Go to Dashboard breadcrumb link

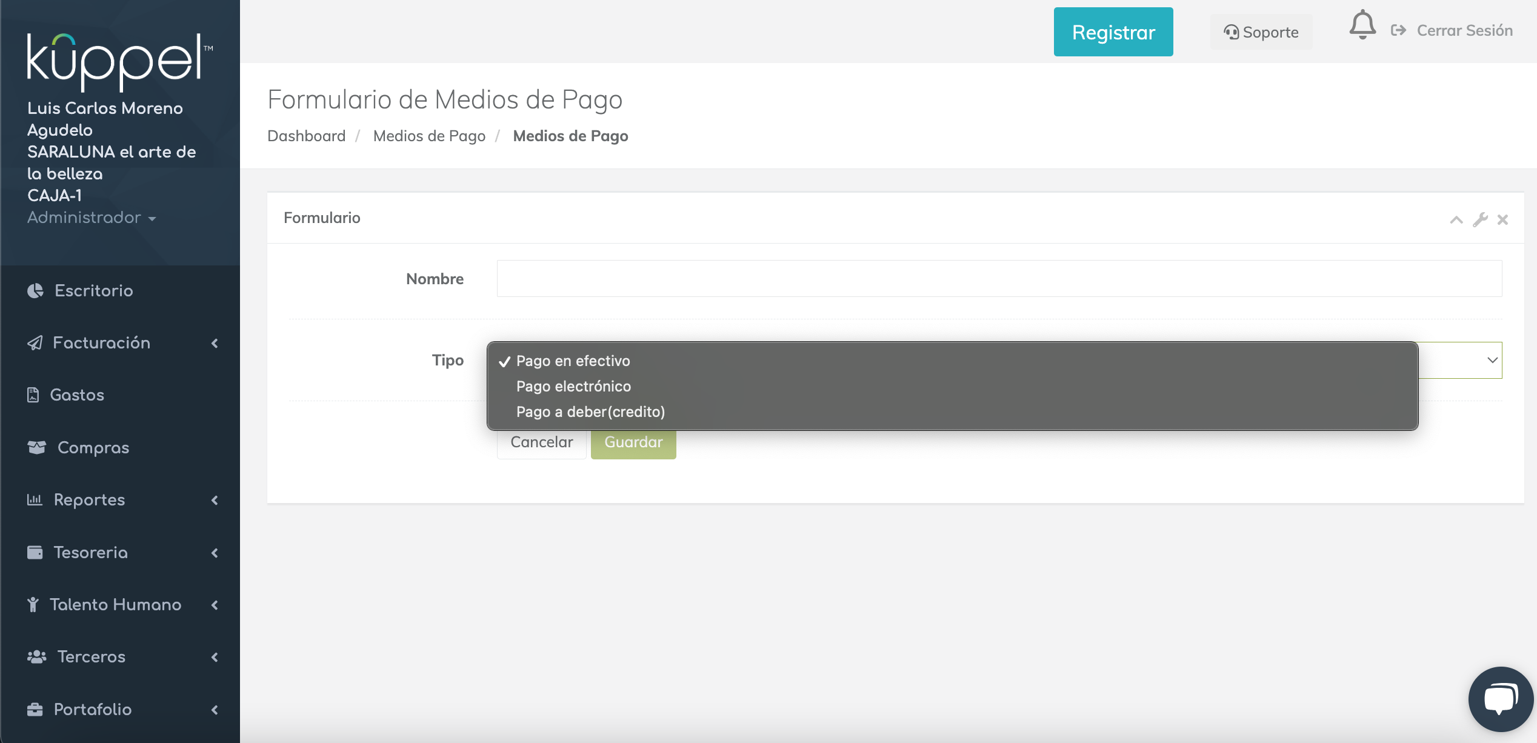[x=306, y=136]
